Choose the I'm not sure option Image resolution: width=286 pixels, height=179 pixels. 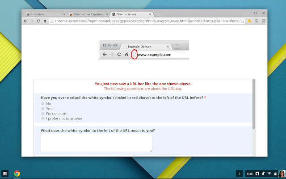coord(43,113)
